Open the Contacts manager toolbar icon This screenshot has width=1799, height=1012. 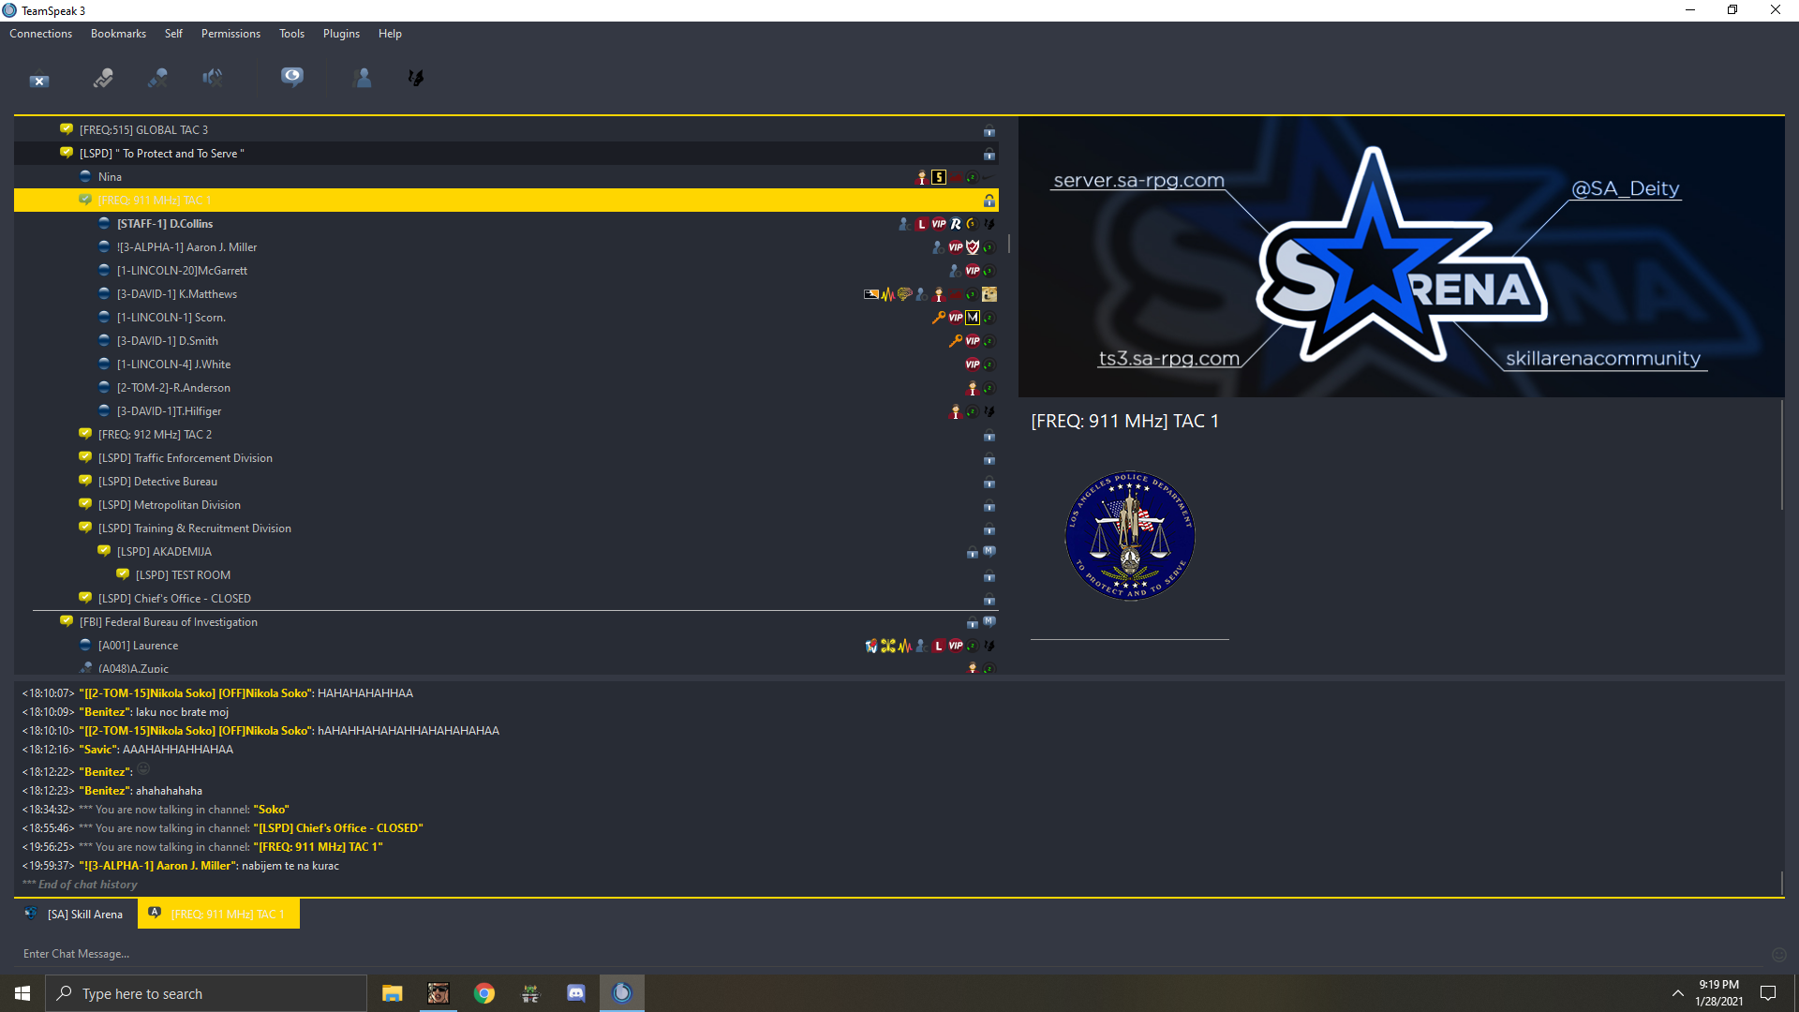363,78
